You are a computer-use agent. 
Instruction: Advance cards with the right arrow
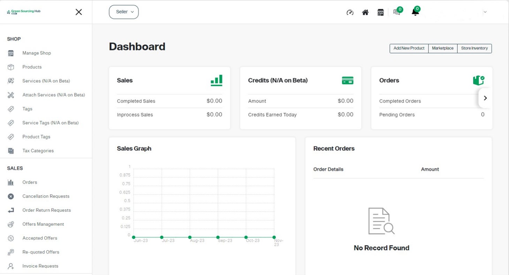485,98
